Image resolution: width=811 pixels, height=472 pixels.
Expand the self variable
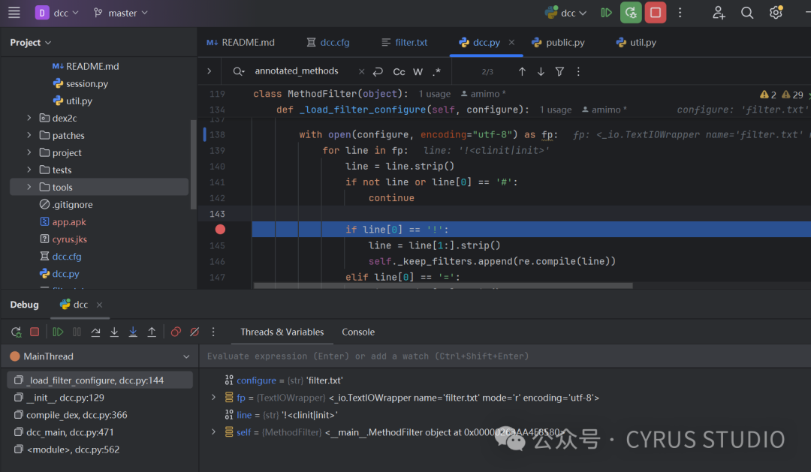213,431
